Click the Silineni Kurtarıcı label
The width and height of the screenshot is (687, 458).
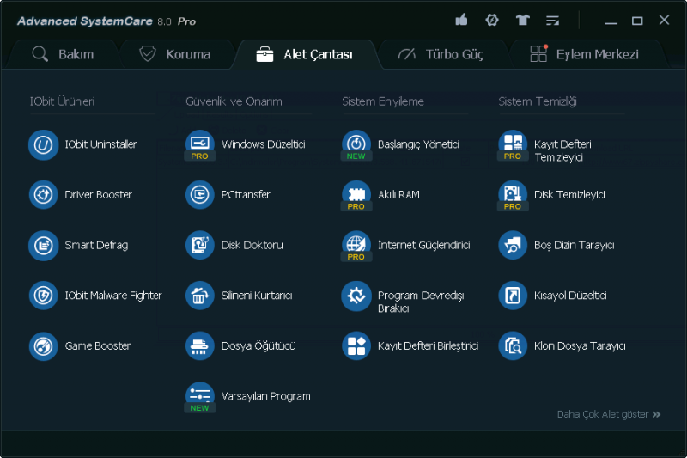tap(257, 296)
